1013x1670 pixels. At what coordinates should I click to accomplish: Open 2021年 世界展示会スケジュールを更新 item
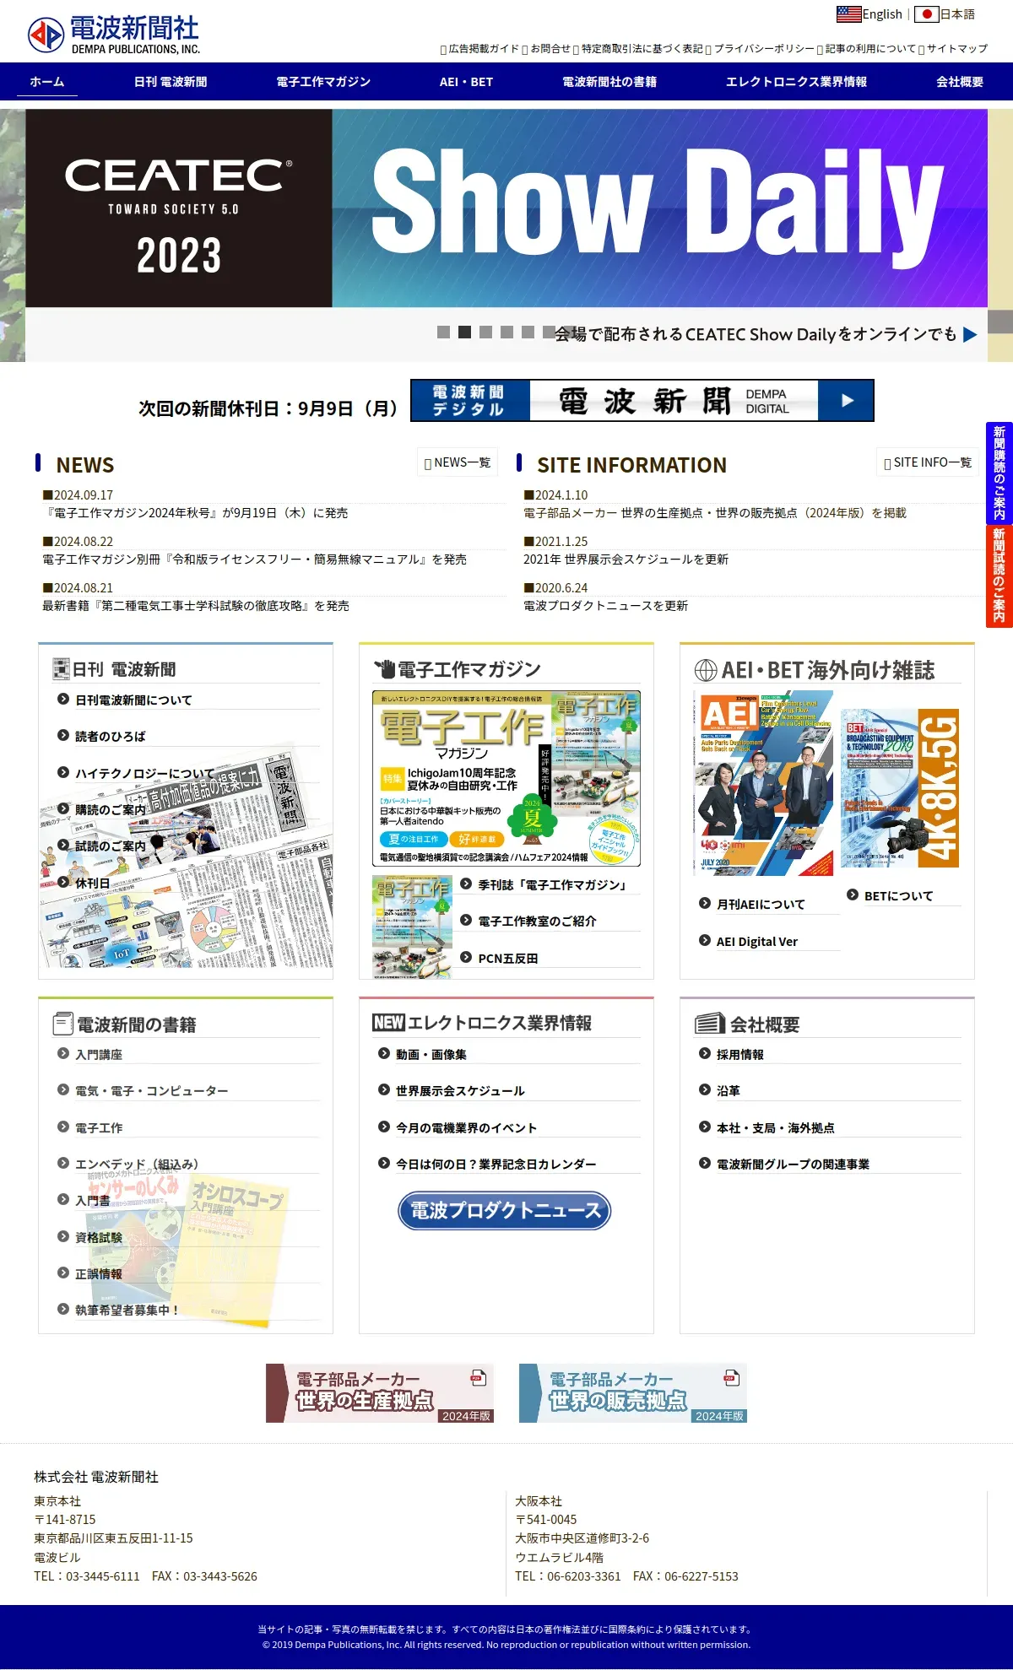pyautogui.click(x=626, y=559)
